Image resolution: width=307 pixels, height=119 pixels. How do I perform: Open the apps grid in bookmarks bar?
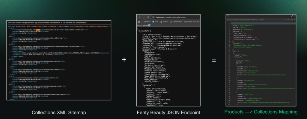pos(139,21)
